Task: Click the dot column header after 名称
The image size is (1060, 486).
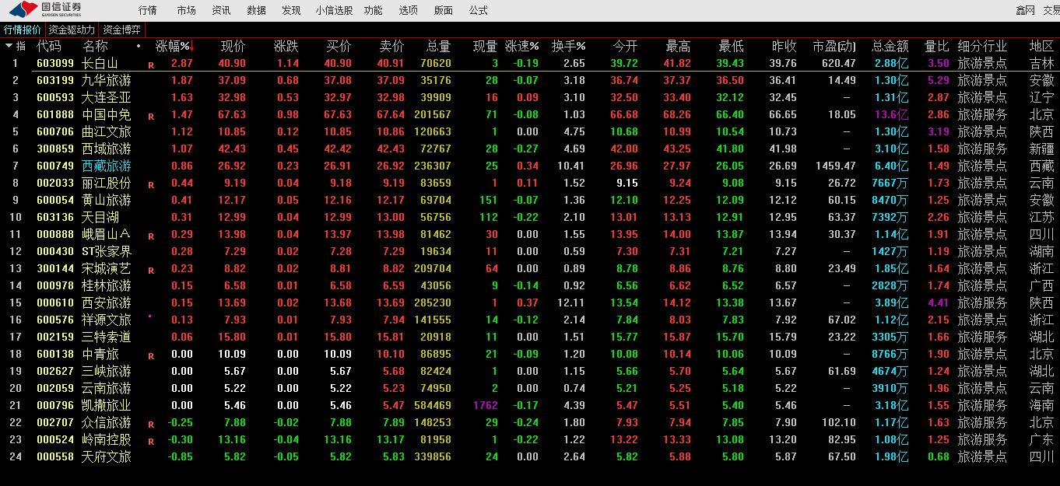Action: pyautogui.click(x=139, y=45)
